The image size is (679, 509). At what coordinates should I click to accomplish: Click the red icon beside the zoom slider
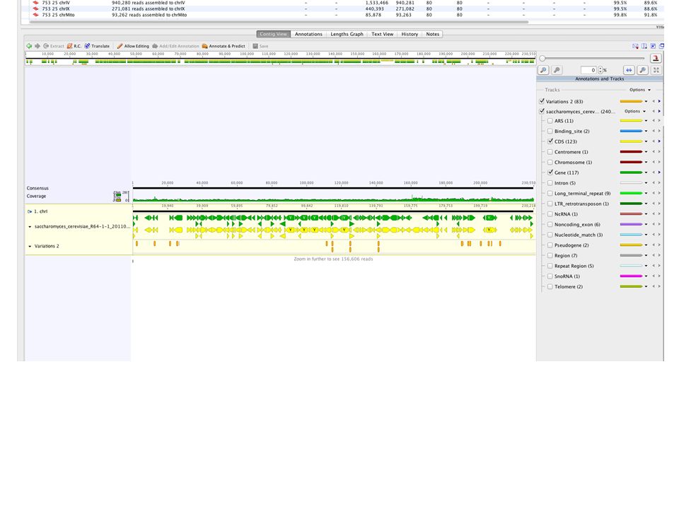pos(656,58)
